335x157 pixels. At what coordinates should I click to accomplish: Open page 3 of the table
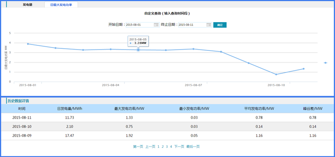point(167,147)
